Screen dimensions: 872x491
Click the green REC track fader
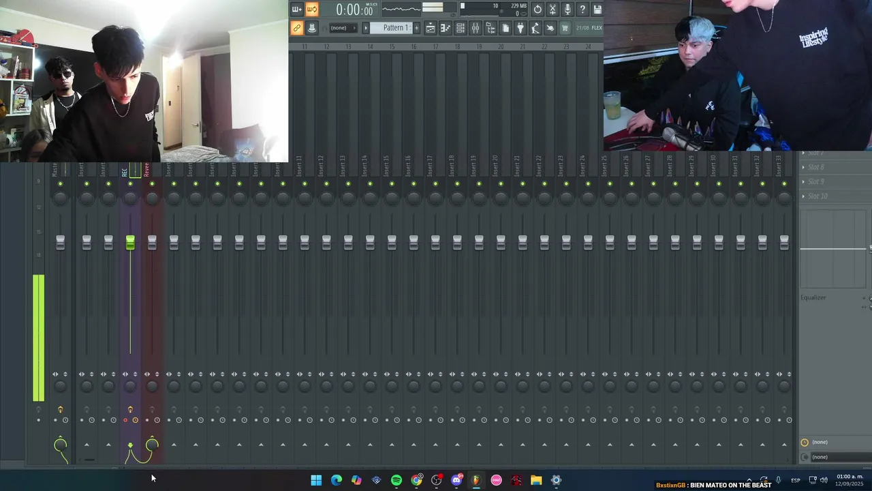pos(130,242)
